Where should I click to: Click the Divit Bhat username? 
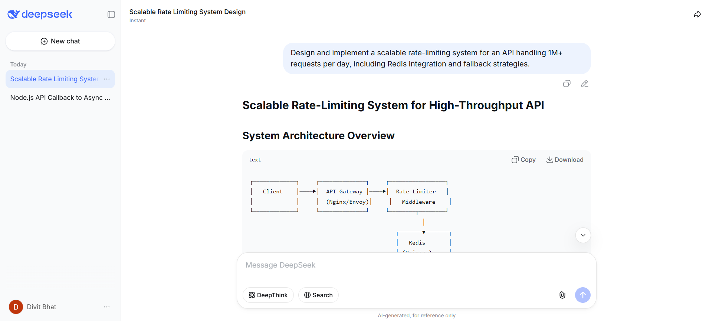[x=42, y=307]
